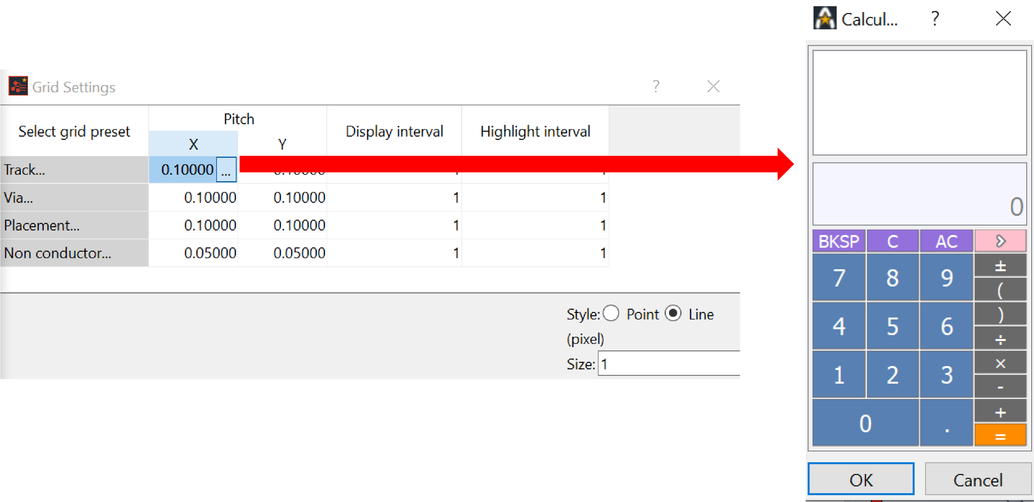
Task: Open calculator via Track X pitch ellipsis button
Action: point(226,170)
